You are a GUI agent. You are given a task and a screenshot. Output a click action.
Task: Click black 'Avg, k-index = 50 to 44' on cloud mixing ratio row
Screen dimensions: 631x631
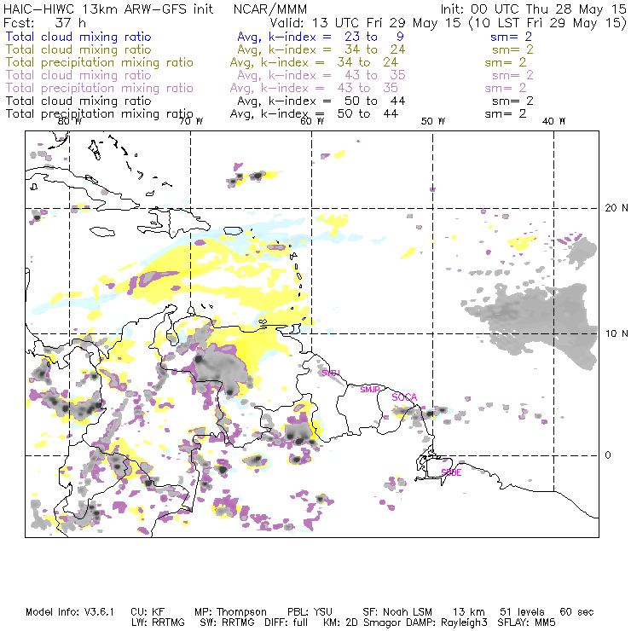pyautogui.click(x=321, y=101)
